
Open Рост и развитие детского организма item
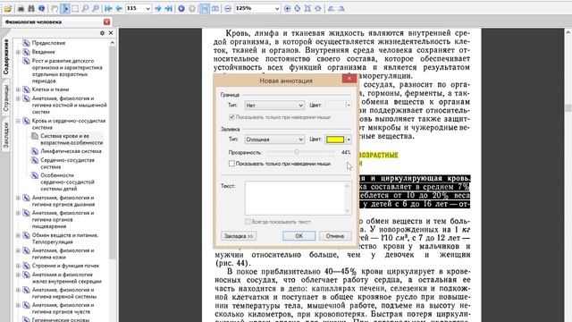pyautogui.click(x=67, y=71)
